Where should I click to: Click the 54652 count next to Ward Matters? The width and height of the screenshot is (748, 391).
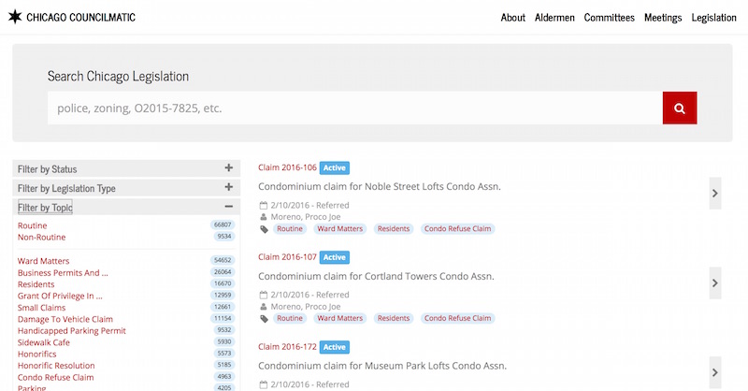point(223,260)
